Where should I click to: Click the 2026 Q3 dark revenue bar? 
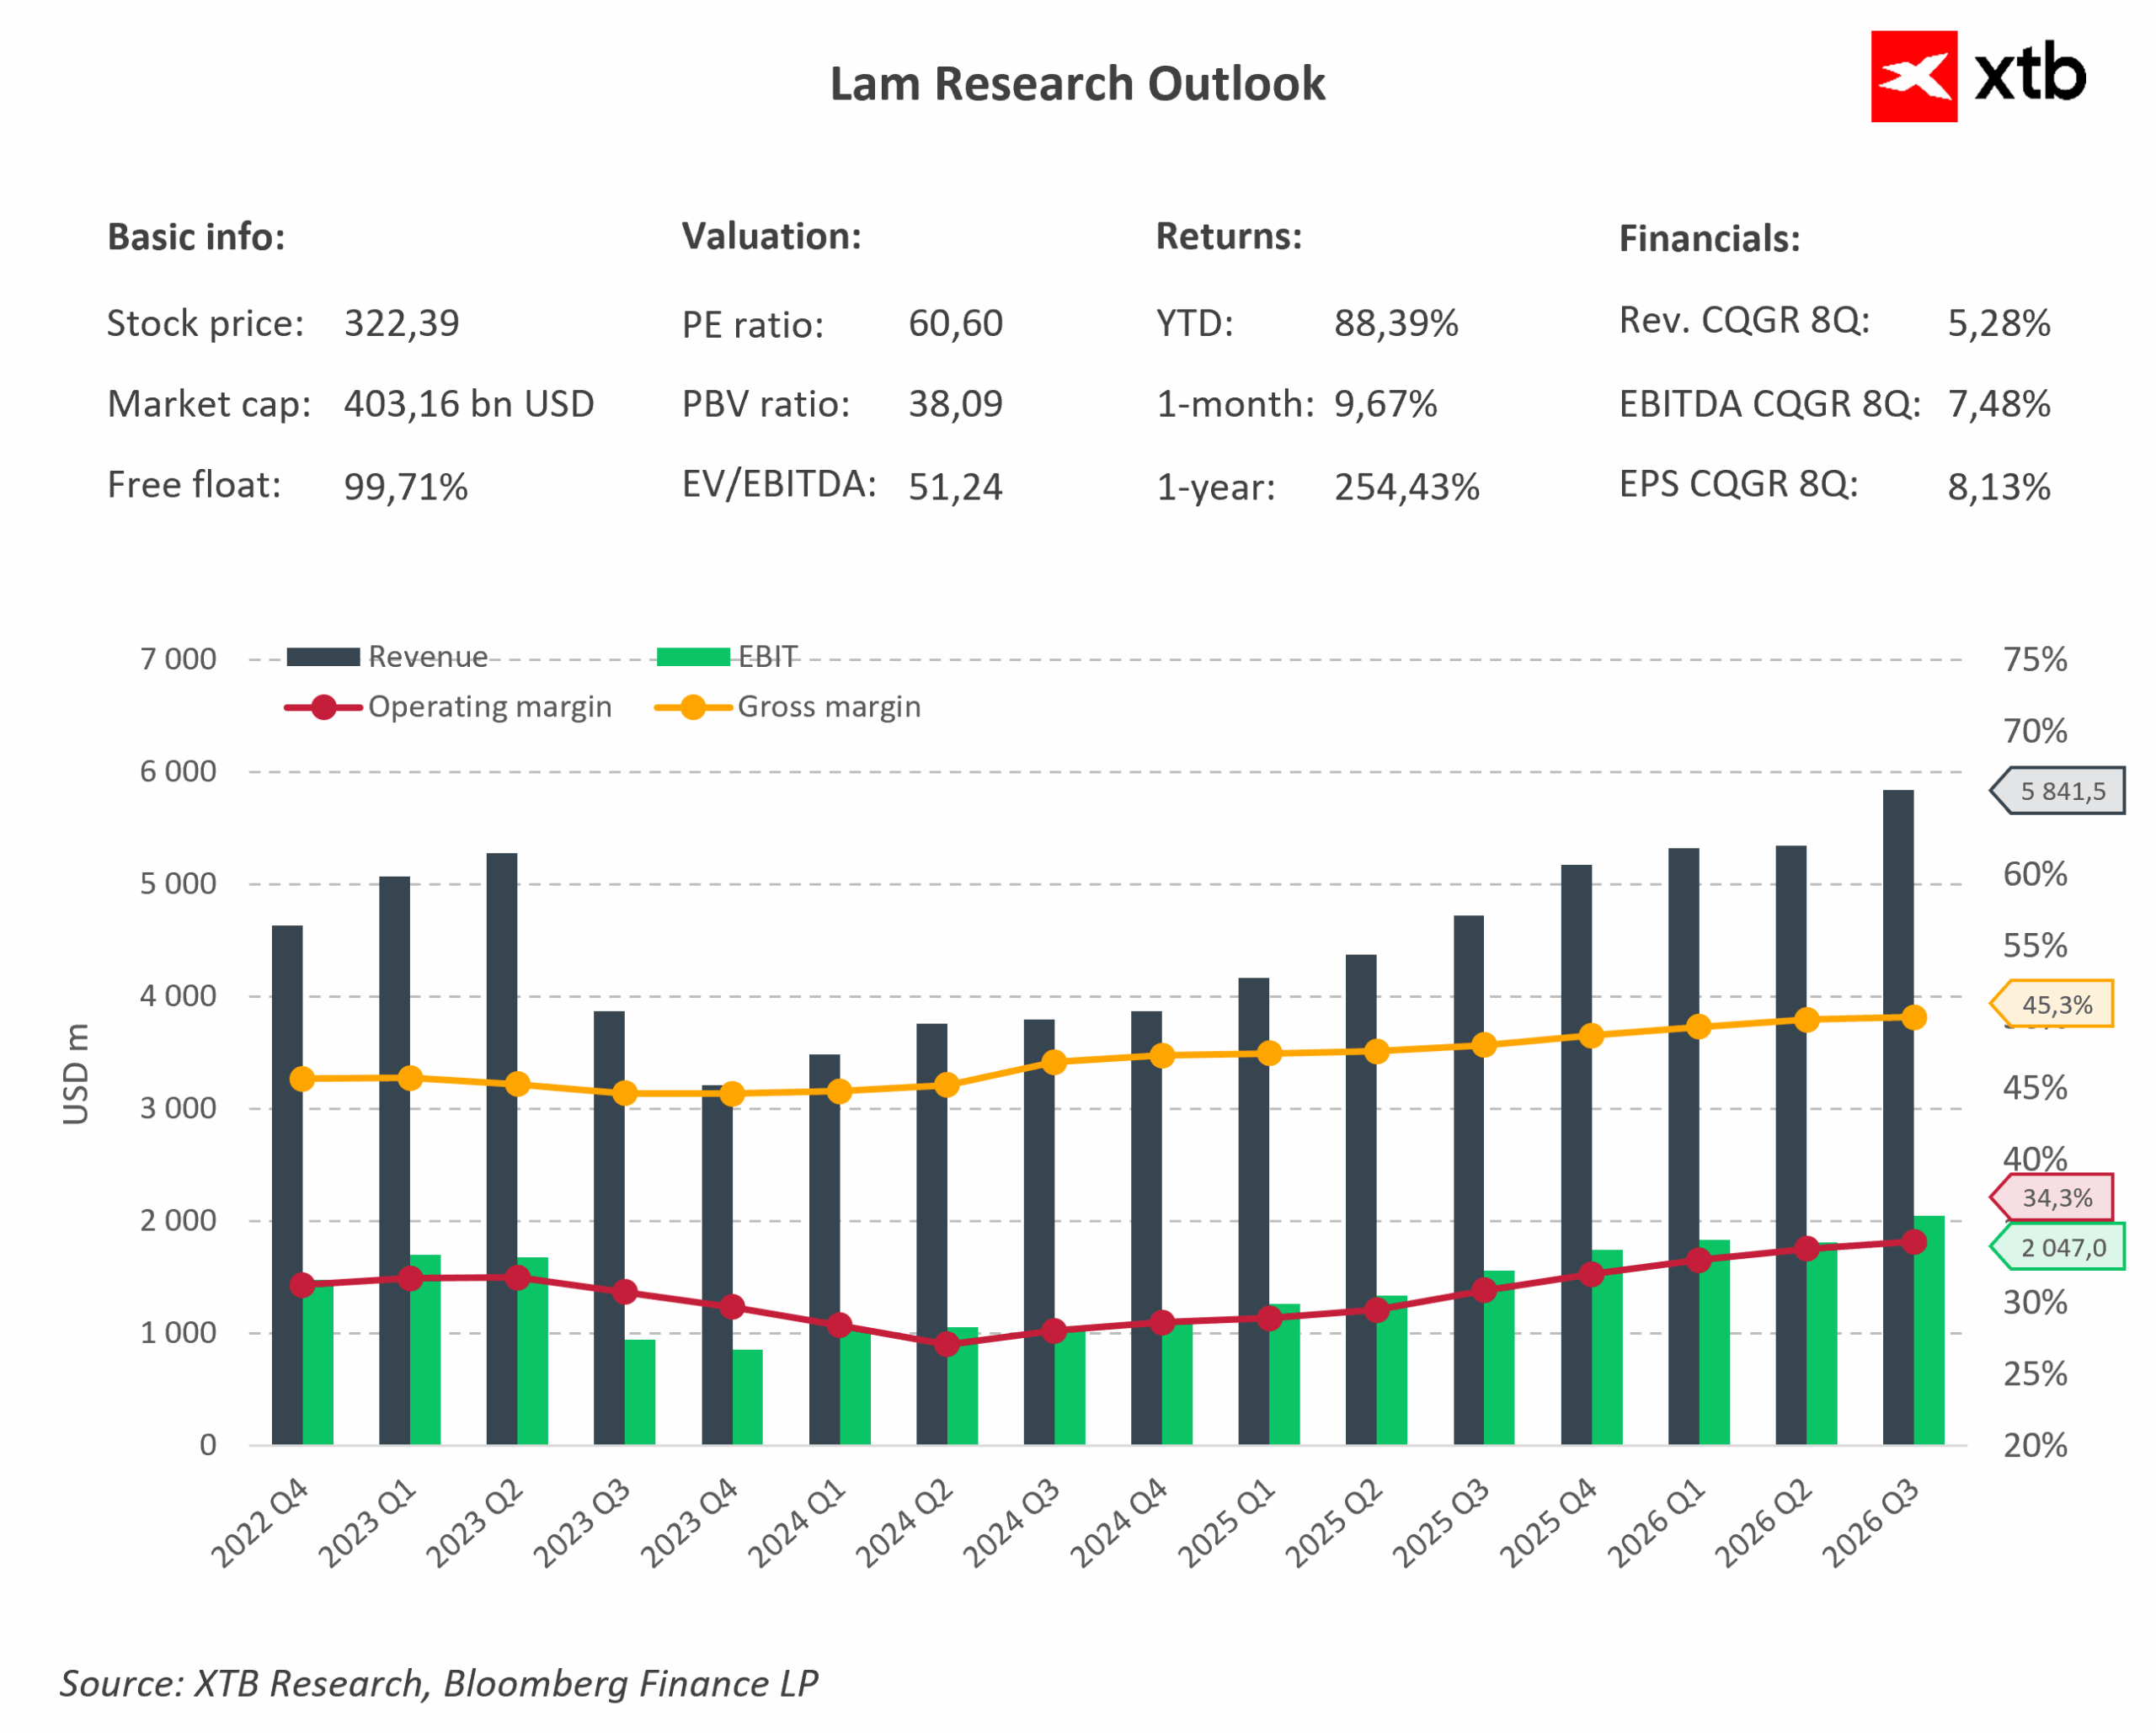point(1898,1117)
